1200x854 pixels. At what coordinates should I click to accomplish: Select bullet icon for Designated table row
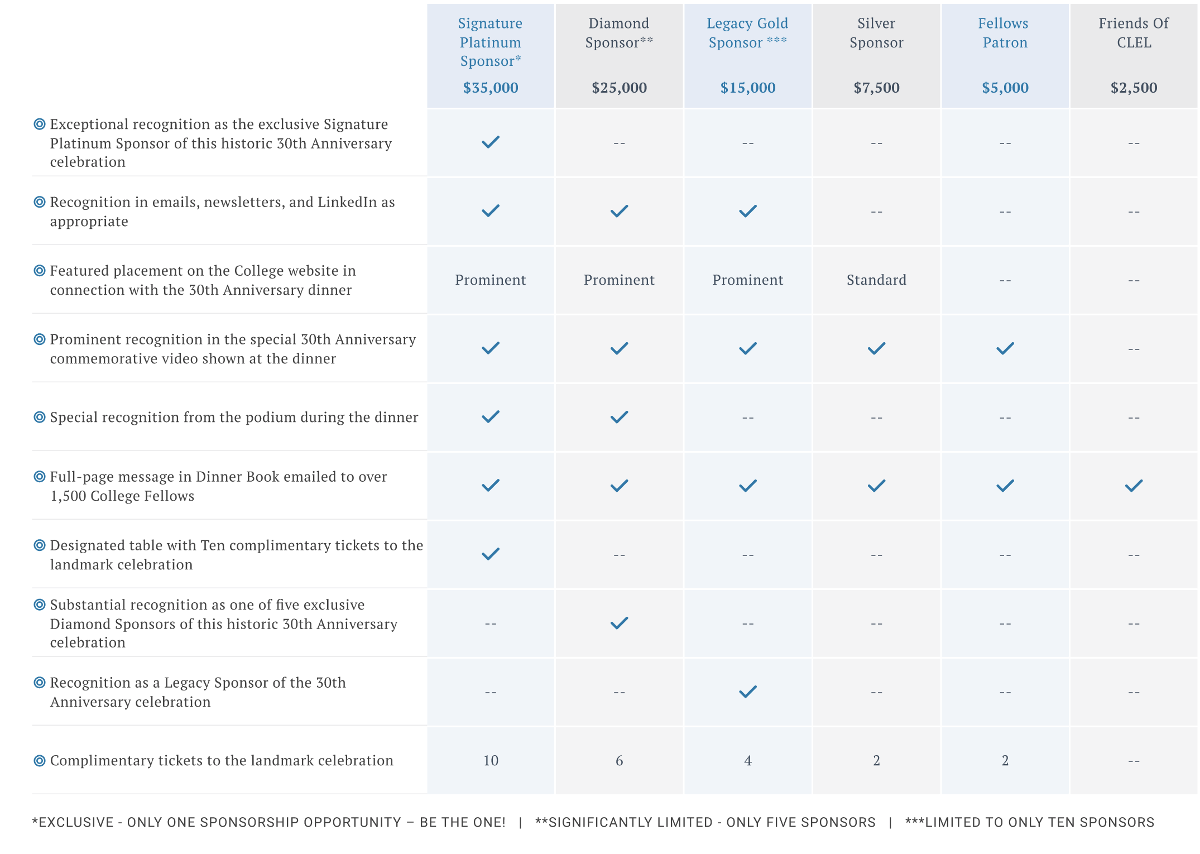pyautogui.click(x=40, y=545)
